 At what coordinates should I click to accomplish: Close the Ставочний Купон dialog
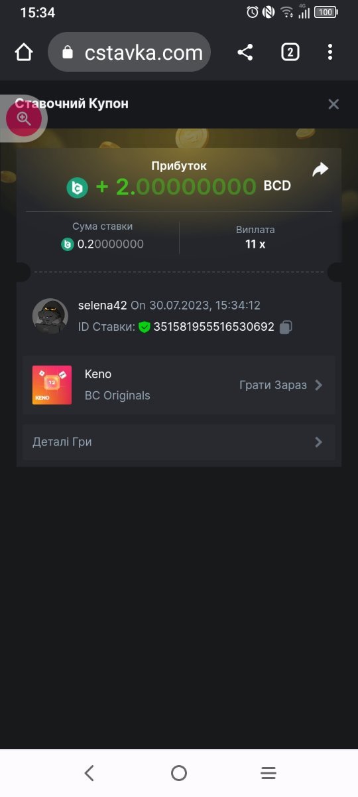pyautogui.click(x=333, y=104)
